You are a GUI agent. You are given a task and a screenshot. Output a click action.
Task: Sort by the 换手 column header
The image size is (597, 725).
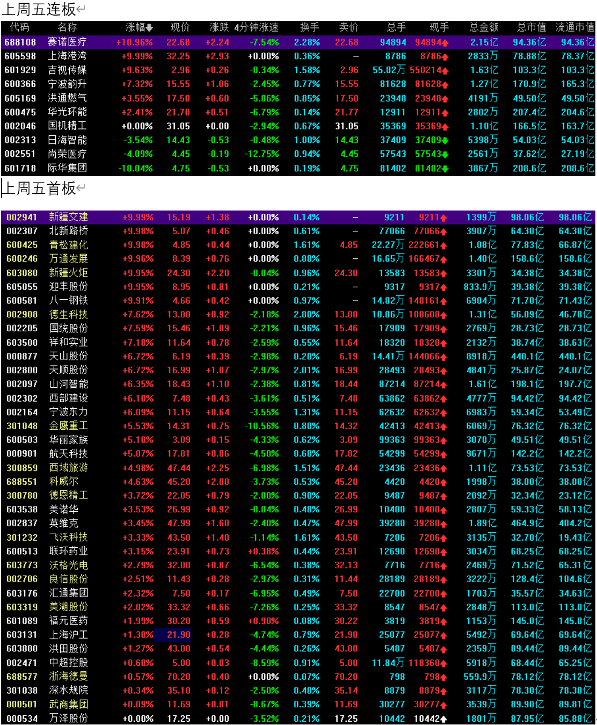(310, 27)
